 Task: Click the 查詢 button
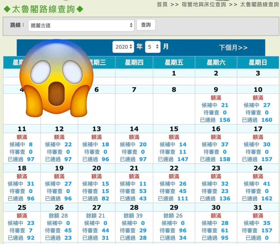(x=146, y=25)
